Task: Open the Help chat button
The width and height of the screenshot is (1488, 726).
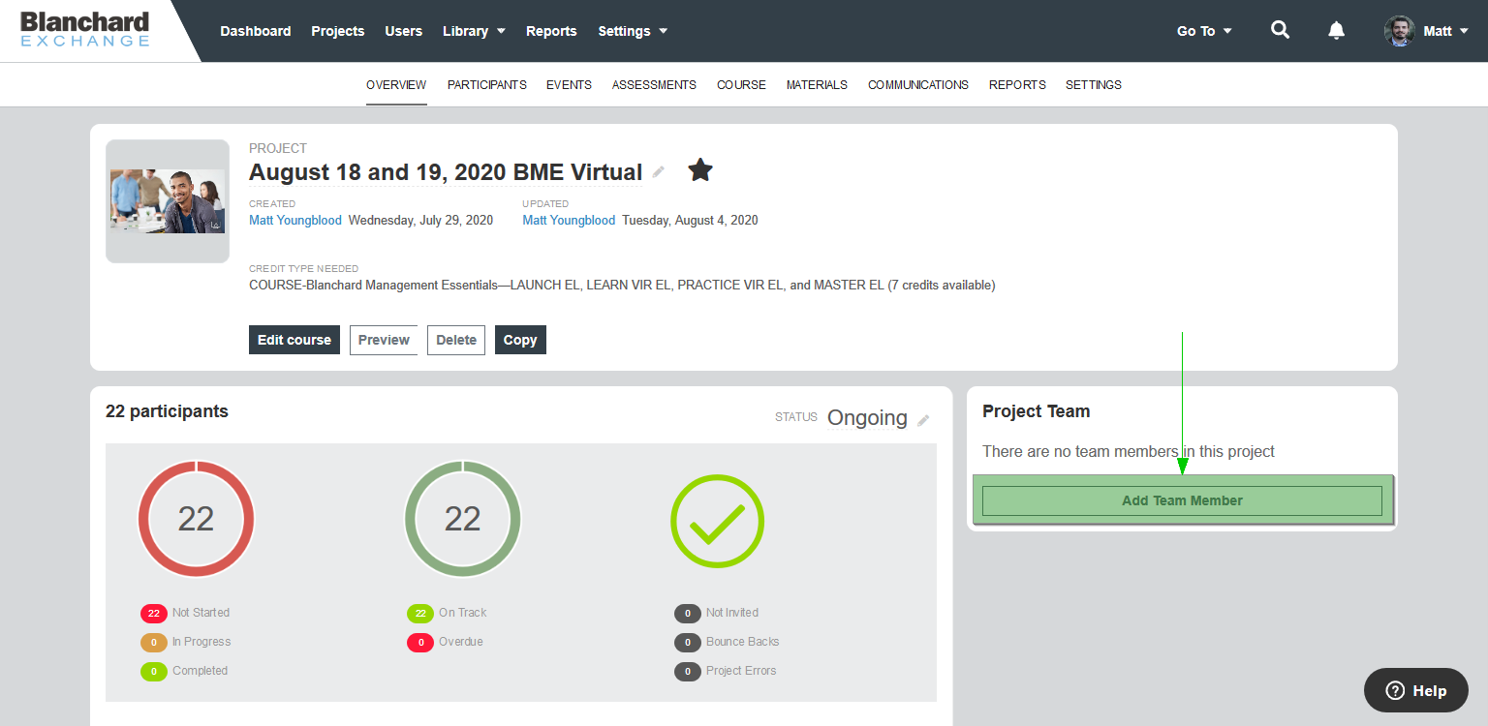Action: pos(1416,690)
